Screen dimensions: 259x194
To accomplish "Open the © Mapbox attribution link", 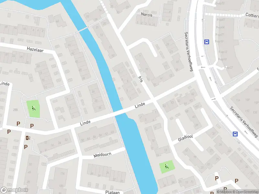I will click(225, 192).
